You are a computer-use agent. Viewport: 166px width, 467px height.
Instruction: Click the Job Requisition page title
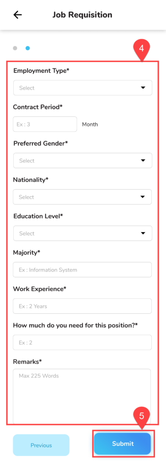82,15
